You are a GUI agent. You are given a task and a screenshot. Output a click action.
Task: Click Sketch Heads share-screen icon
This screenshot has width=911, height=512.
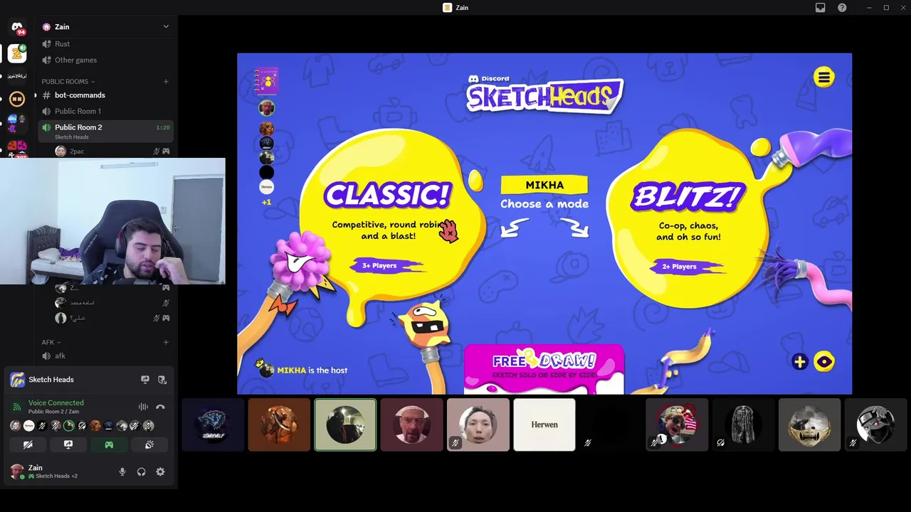[x=145, y=380]
